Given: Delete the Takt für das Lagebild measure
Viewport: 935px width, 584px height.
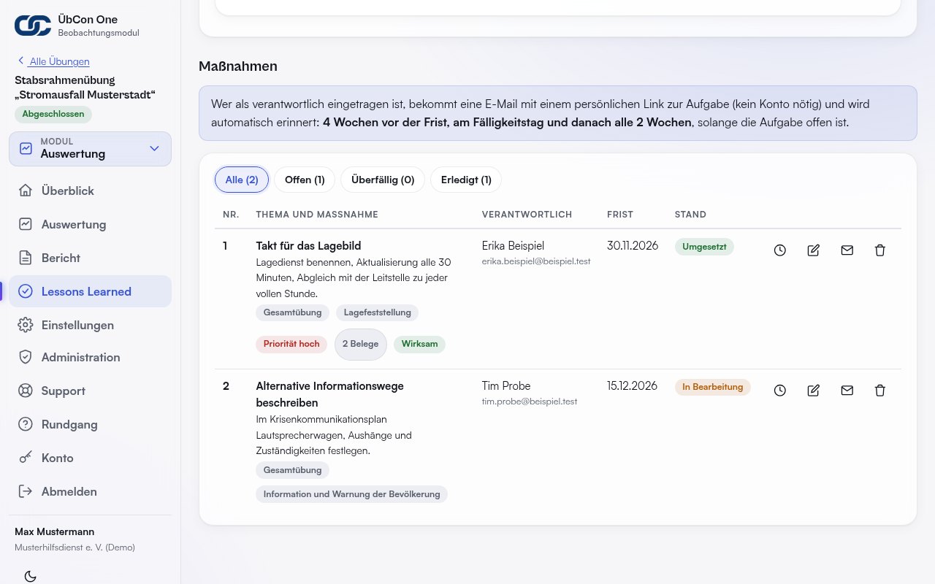Looking at the screenshot, I should pos(880,250).
